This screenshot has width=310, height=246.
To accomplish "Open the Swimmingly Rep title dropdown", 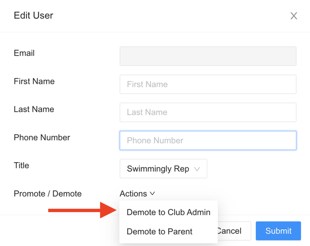I will [x=163, y=169].
